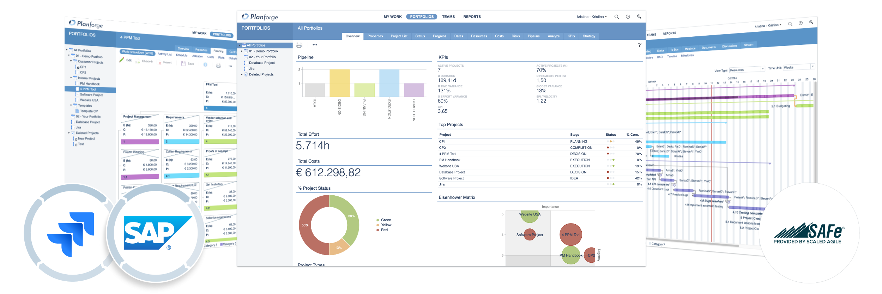Select the Work Breakdown (WBS) button
The height and width of the screenshot is (294, 882).
point(137,53)
